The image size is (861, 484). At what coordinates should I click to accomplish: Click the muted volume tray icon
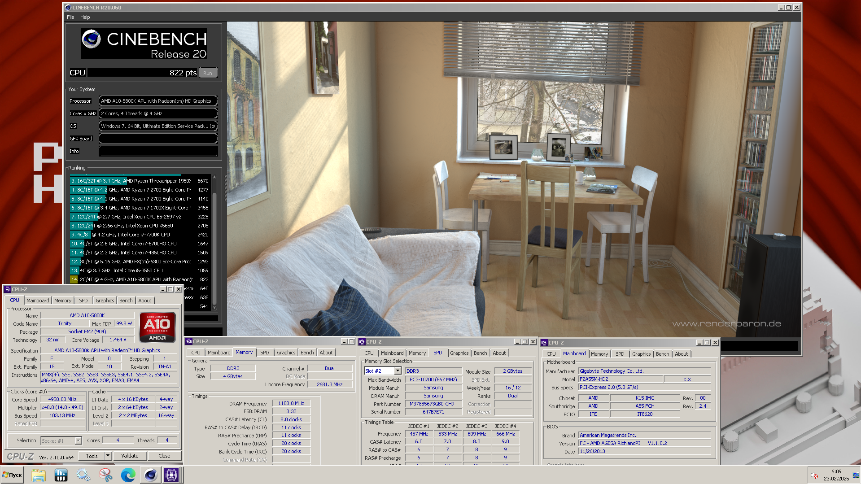point(814,475)
